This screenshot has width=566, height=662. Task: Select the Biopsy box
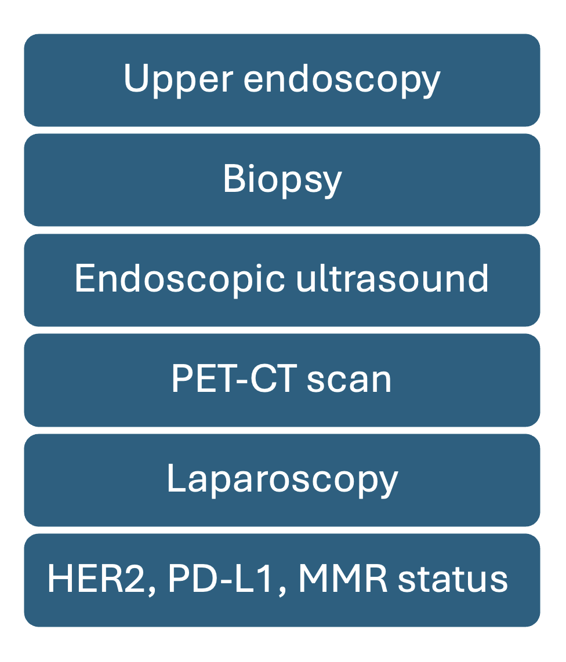click(x=282, y=180)
